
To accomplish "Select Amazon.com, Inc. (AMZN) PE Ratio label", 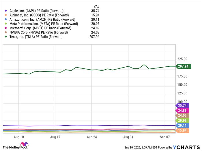I will 42,20.
